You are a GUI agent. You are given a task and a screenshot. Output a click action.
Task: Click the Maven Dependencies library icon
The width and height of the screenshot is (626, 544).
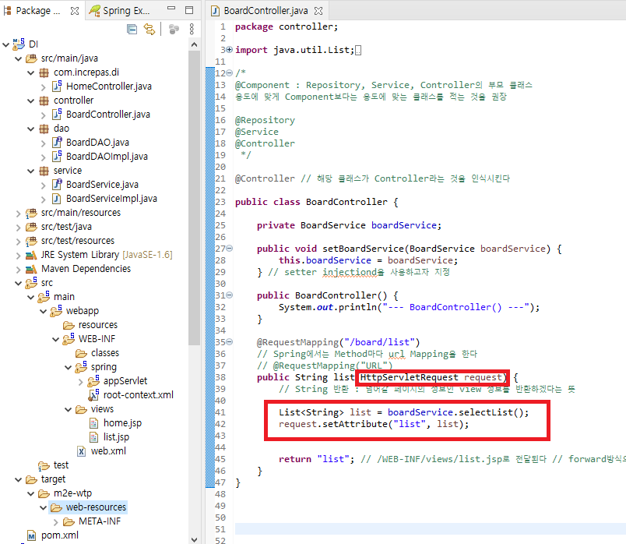31,270
